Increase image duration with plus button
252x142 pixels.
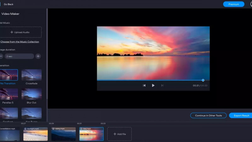click(38, 56)
